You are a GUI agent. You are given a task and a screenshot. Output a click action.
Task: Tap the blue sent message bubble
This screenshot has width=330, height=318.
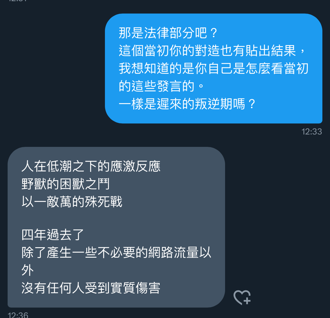click(214, 68)
